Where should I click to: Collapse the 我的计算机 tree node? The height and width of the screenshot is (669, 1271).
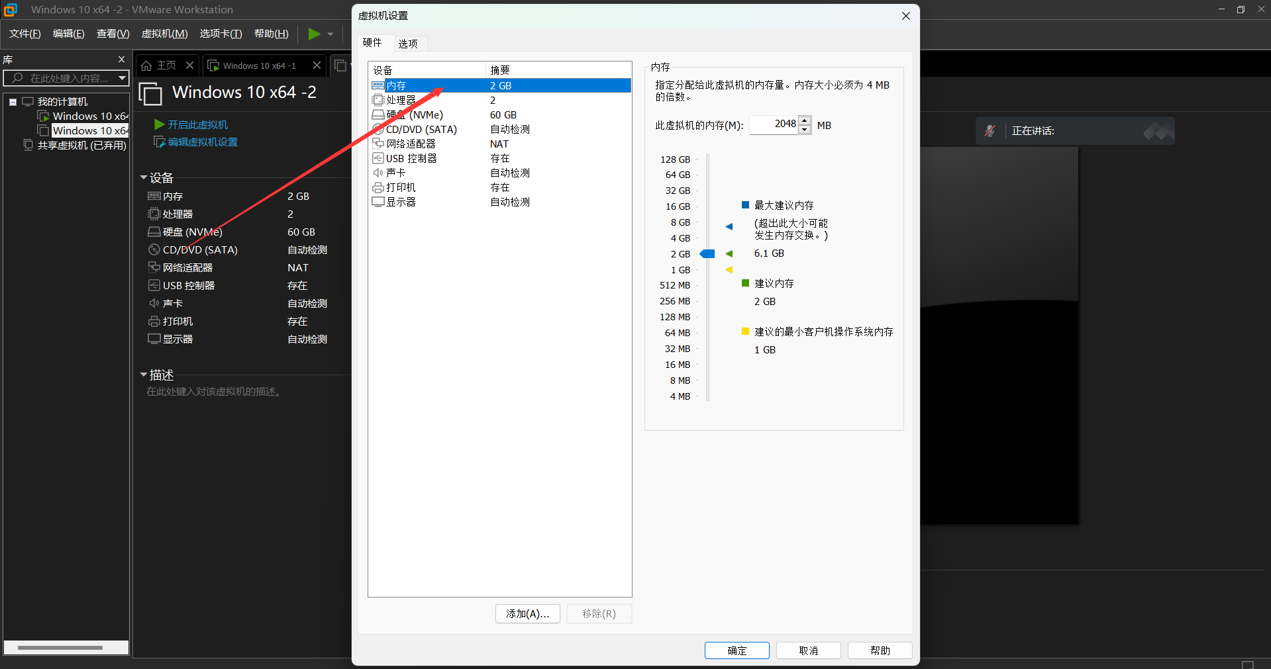tap(13, 102)
